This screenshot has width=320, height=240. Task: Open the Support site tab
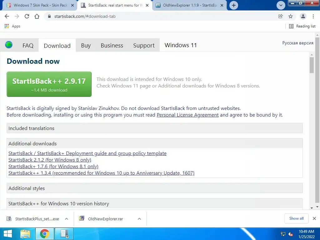(x=144, y=45)
